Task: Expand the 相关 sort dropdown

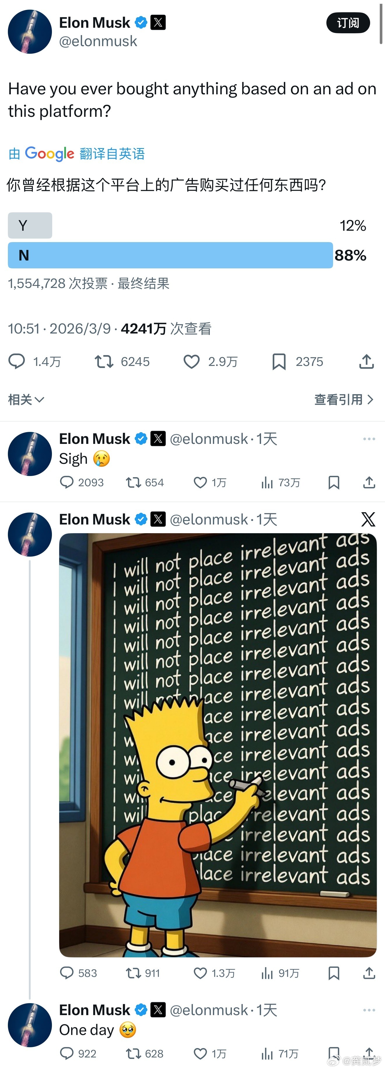Action: [26, 399]
